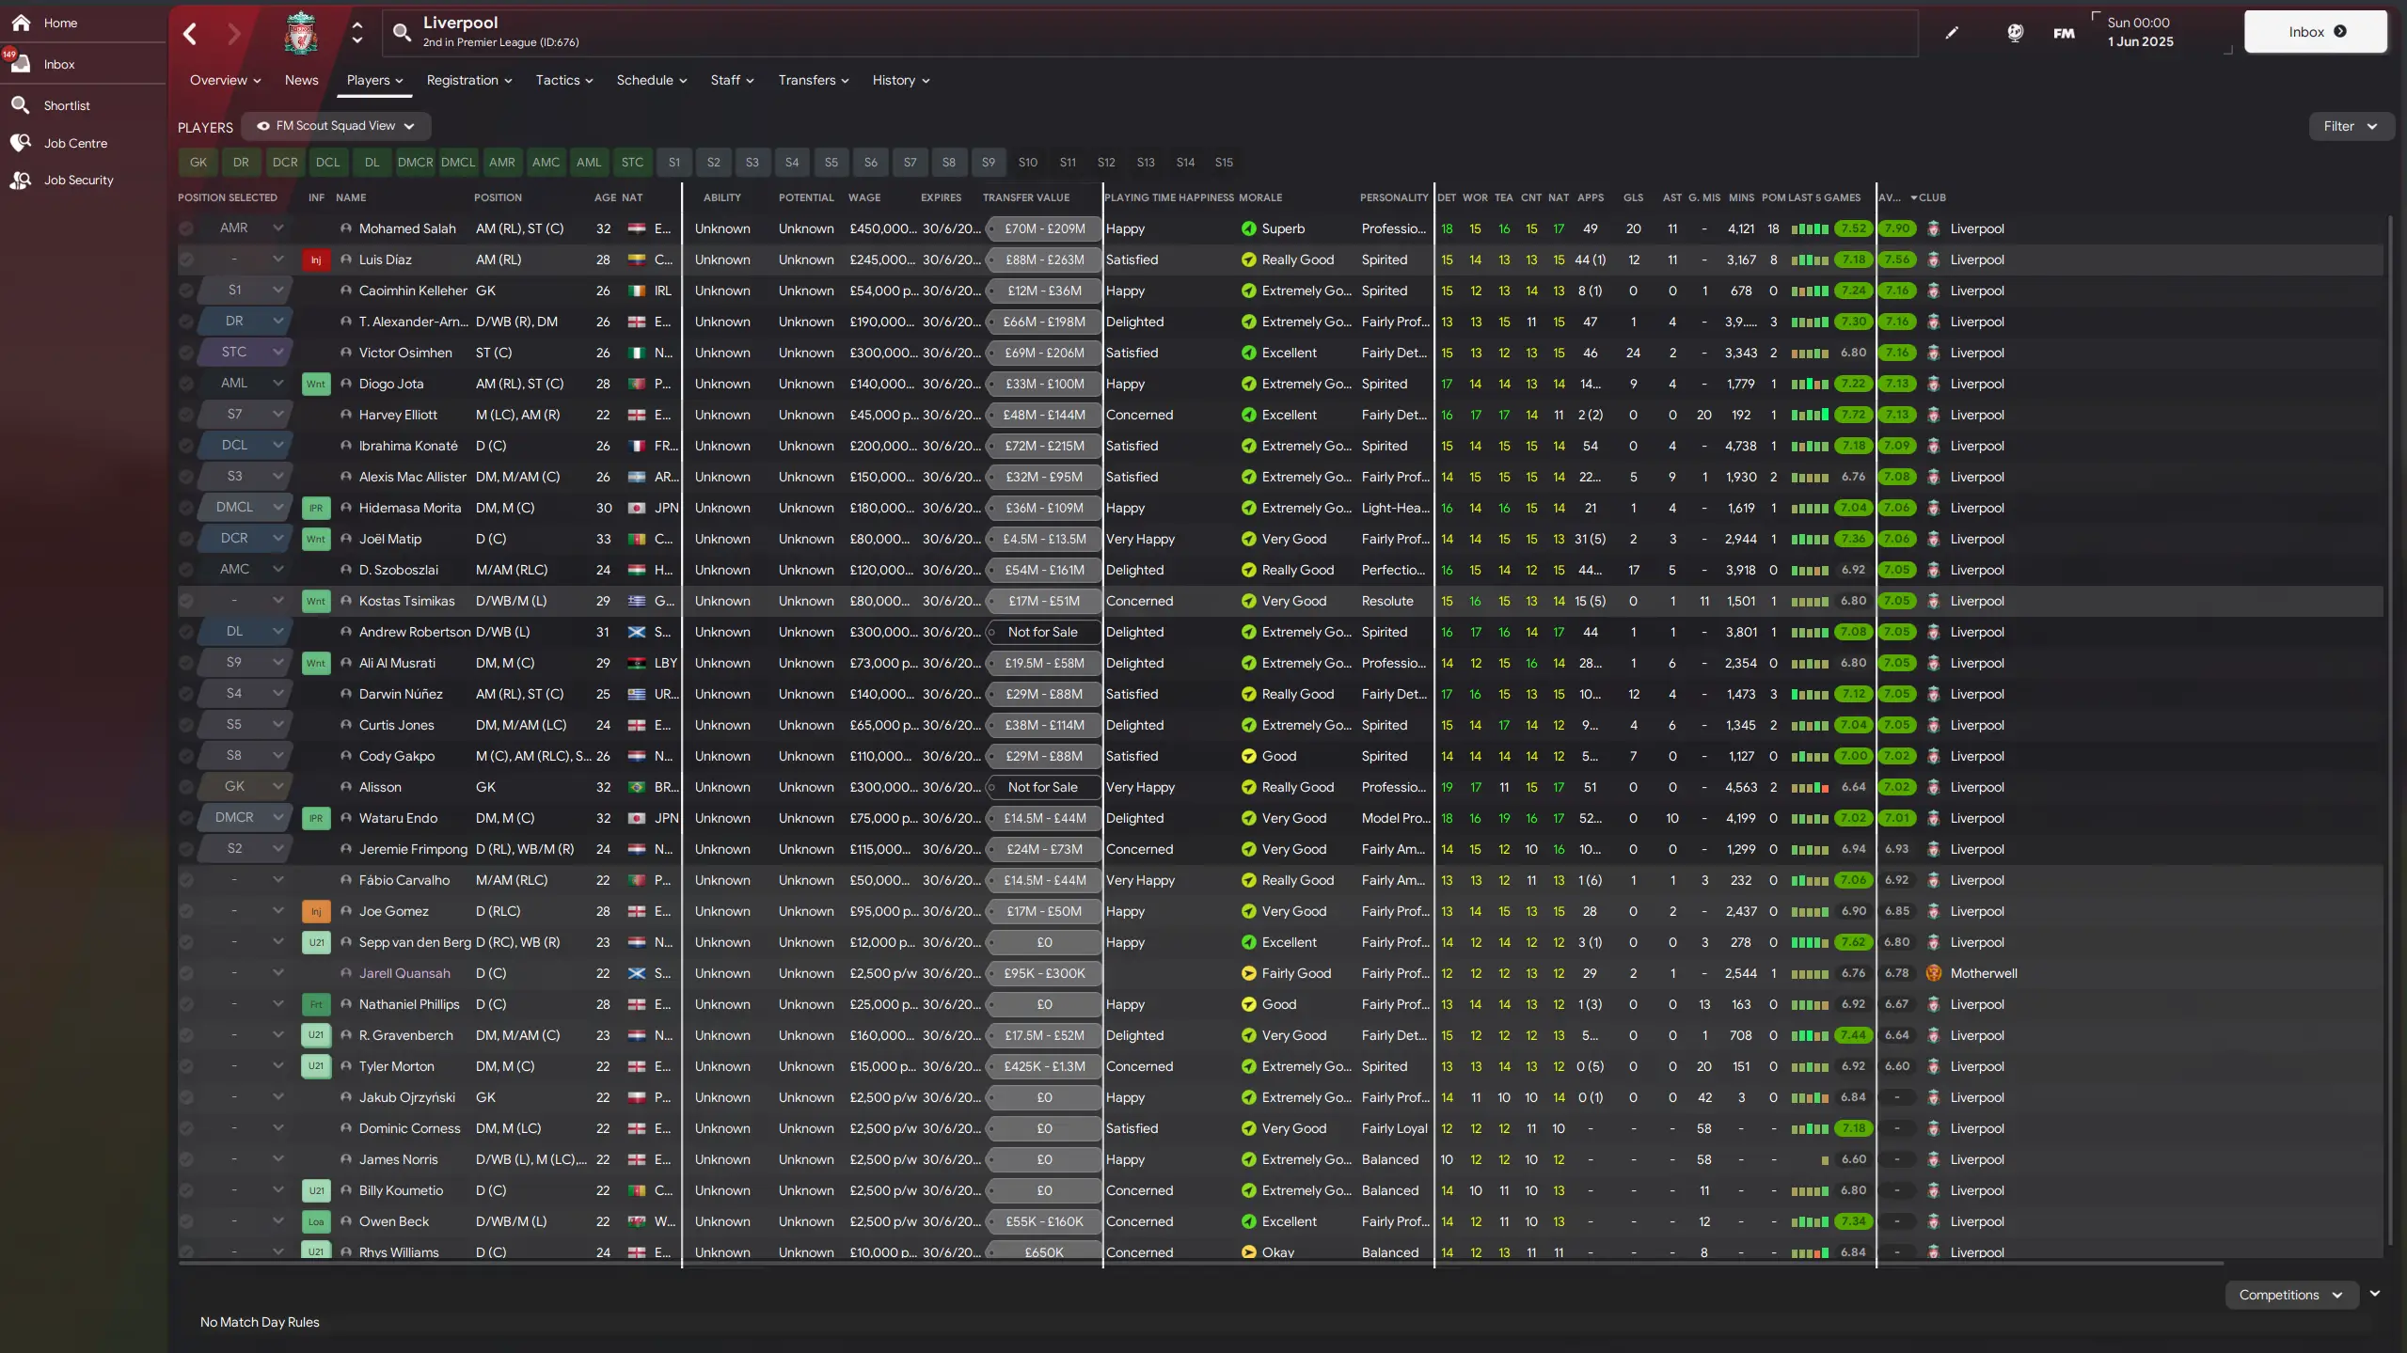
Task: Tick the selection circle for Mohamed Salah
Action: click(x=186, y=228)
